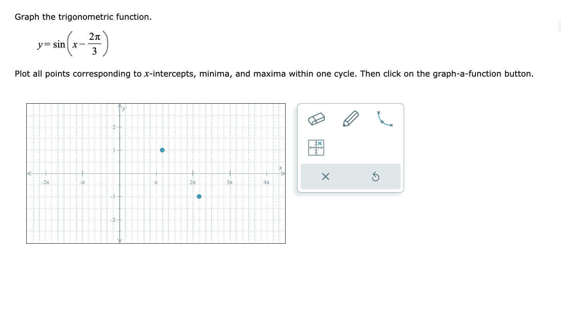Click the π label on the x-axis
561x311 pixels.
coord(155,182)
